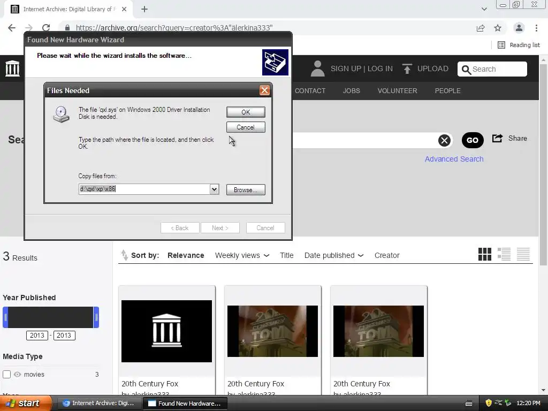Click OK in the Files Needed dialog
548x411 pixels.
click(246, 112)
